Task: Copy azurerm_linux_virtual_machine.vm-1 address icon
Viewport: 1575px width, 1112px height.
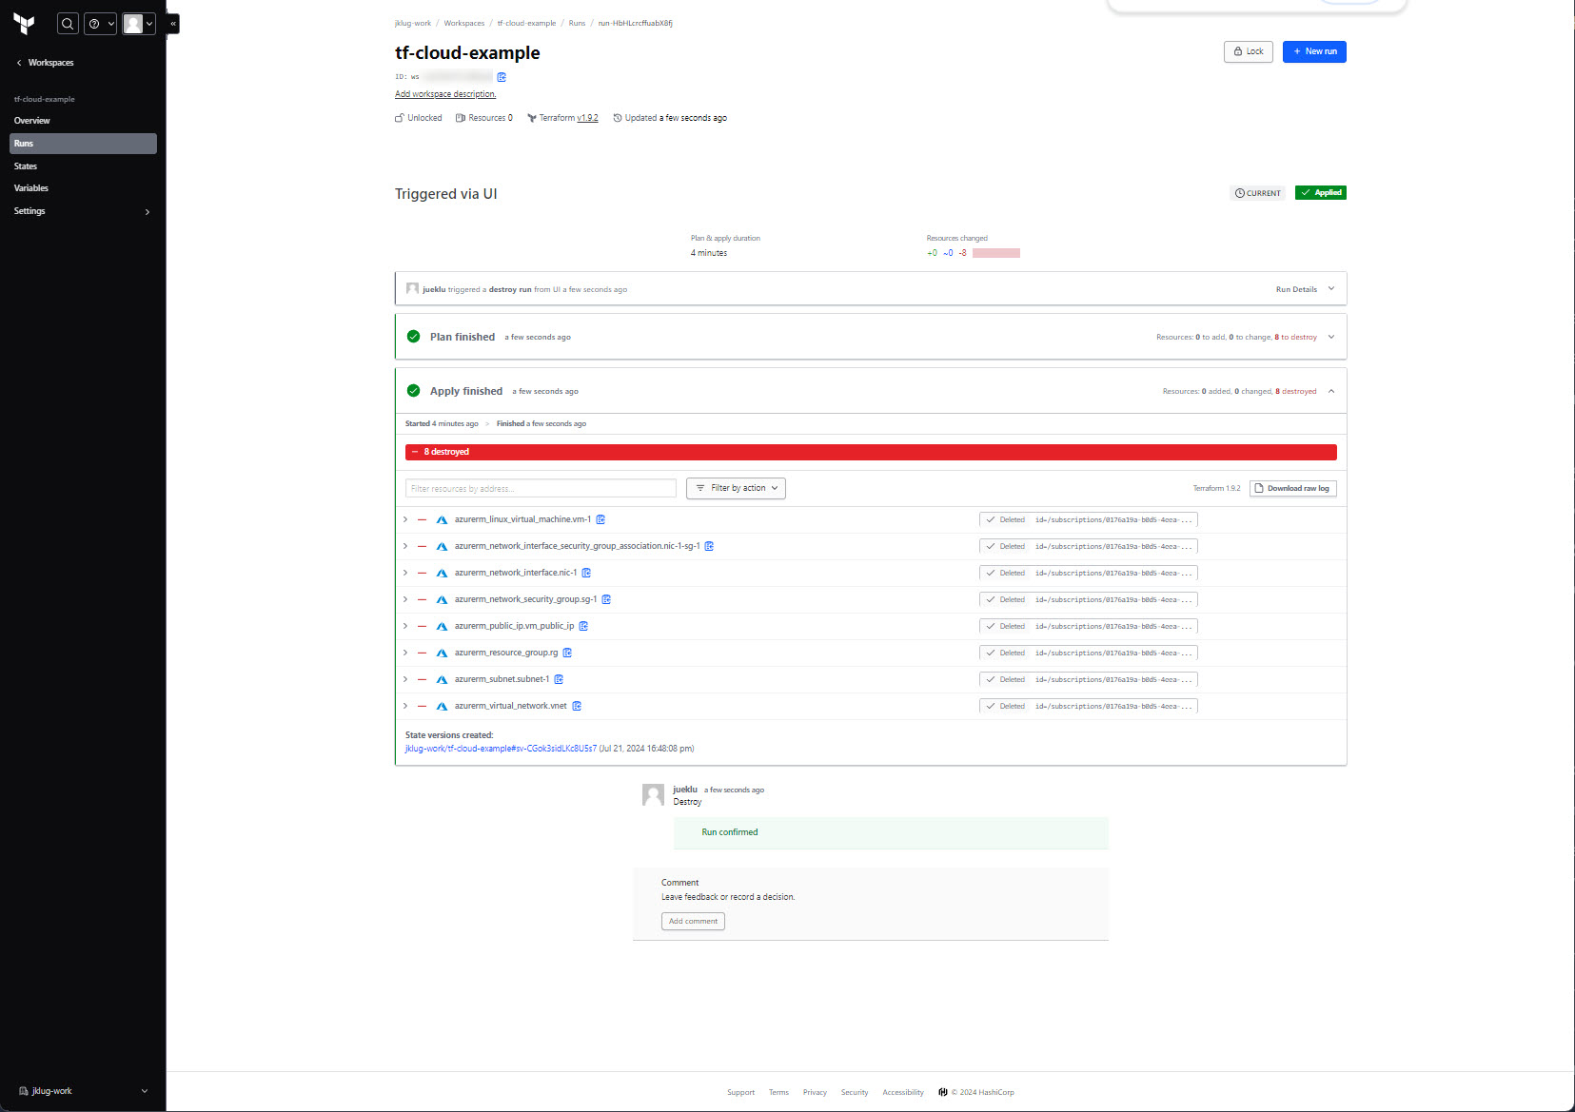Action: tap(600, 519)
